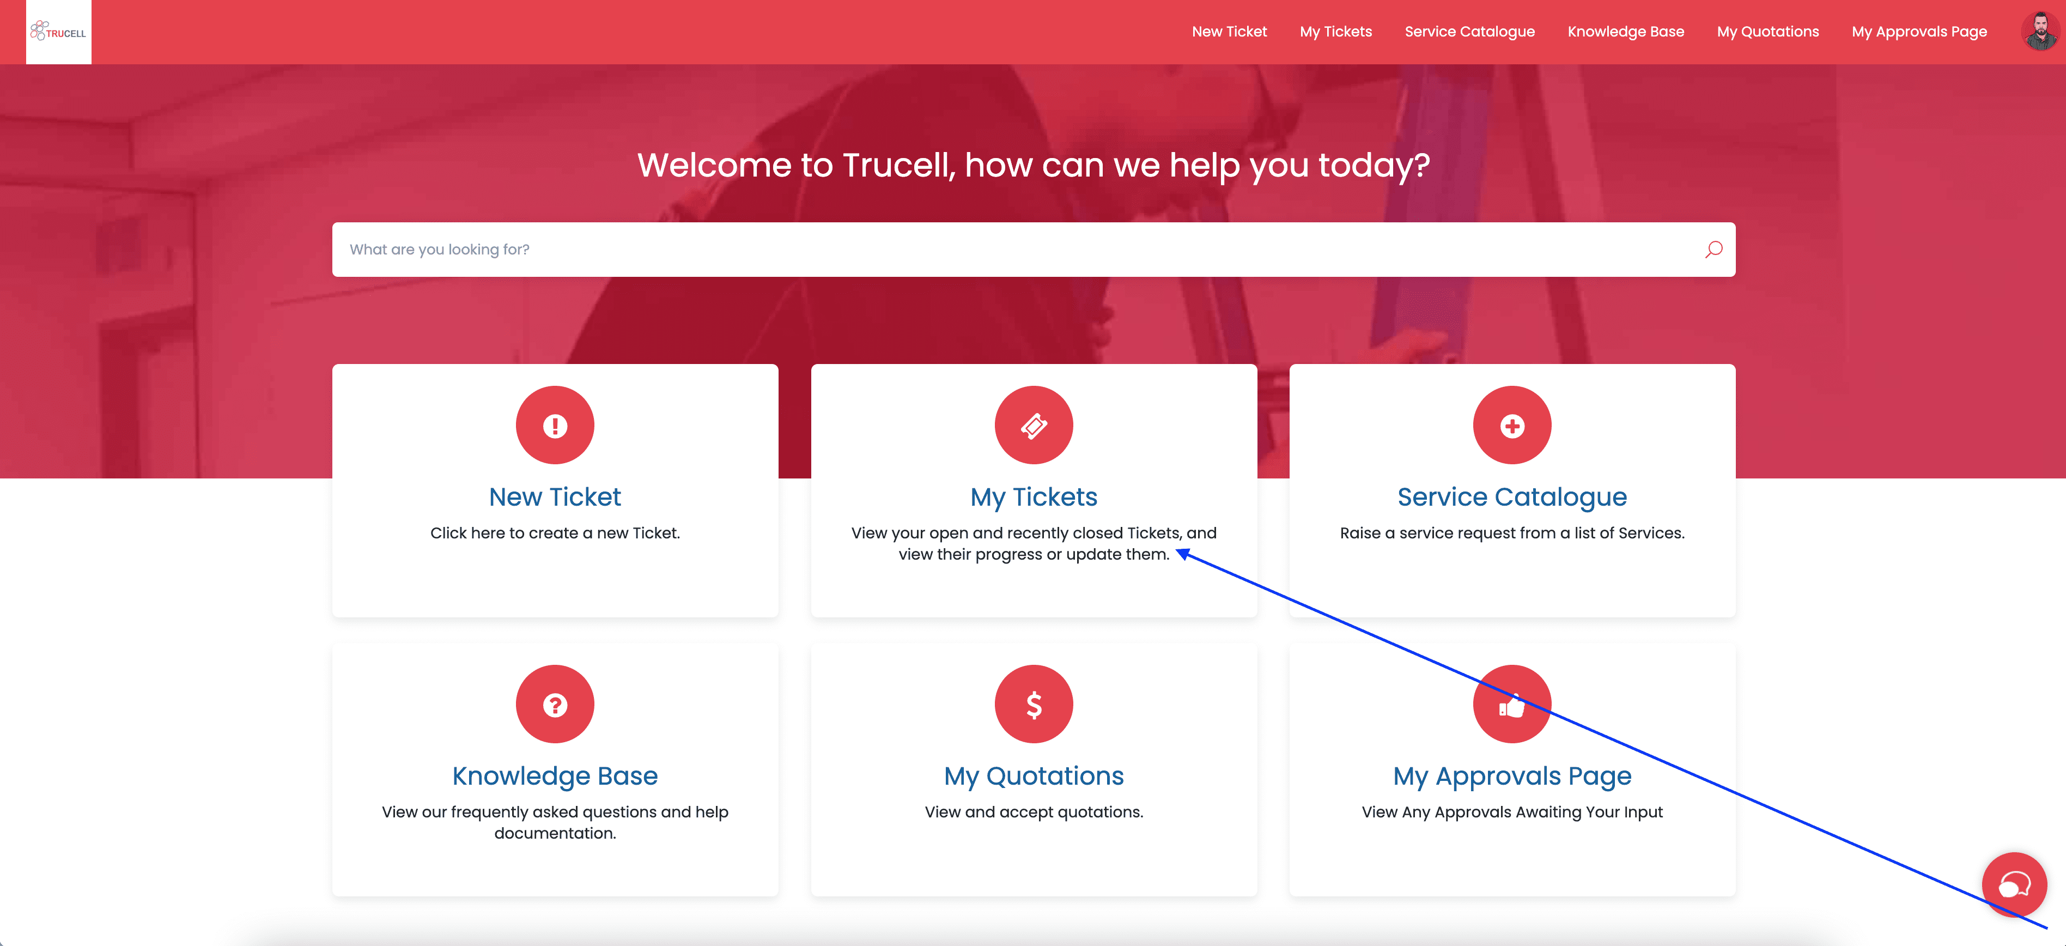Image resolution: width=2066 pixels, height=946 pixels.
Task: Click 'View and accept quotations.' text
Action: [x=1033, y=812]
